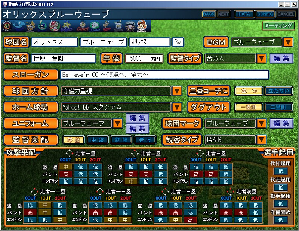The width and height of the screenshot is (299, 231).
Task: Expand the 球団方針 dropdown
Action: [x=177, y=91]
